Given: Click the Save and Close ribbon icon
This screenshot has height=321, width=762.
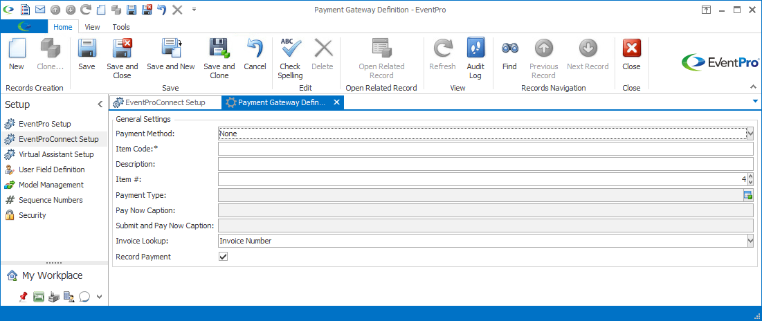Looking at the screenshot, I should pyautogui.click(x=122, y=58).
